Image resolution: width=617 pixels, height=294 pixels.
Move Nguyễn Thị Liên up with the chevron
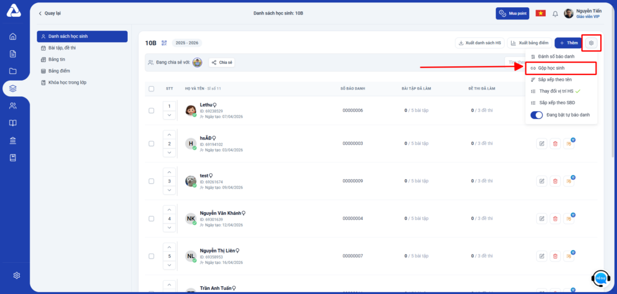[x=169, y=247]
